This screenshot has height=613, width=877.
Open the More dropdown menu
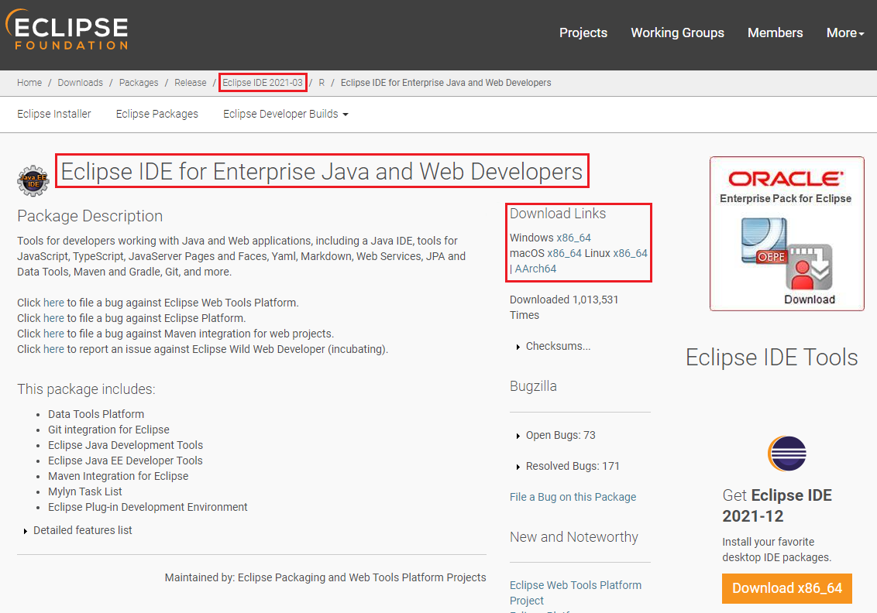click(844, 33)
